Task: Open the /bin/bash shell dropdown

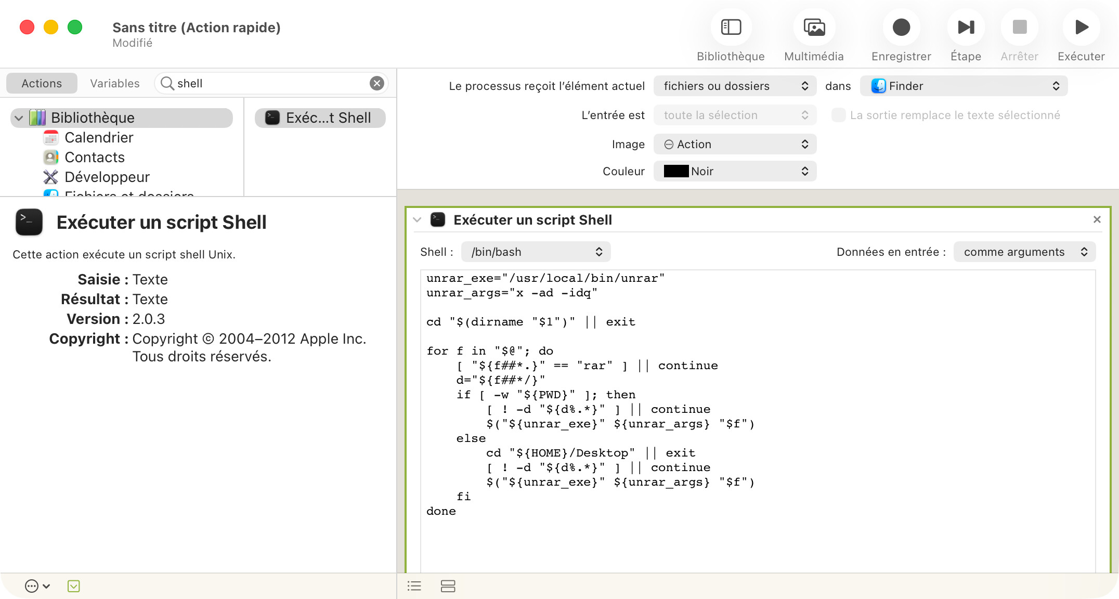Action: pos(536,252)
